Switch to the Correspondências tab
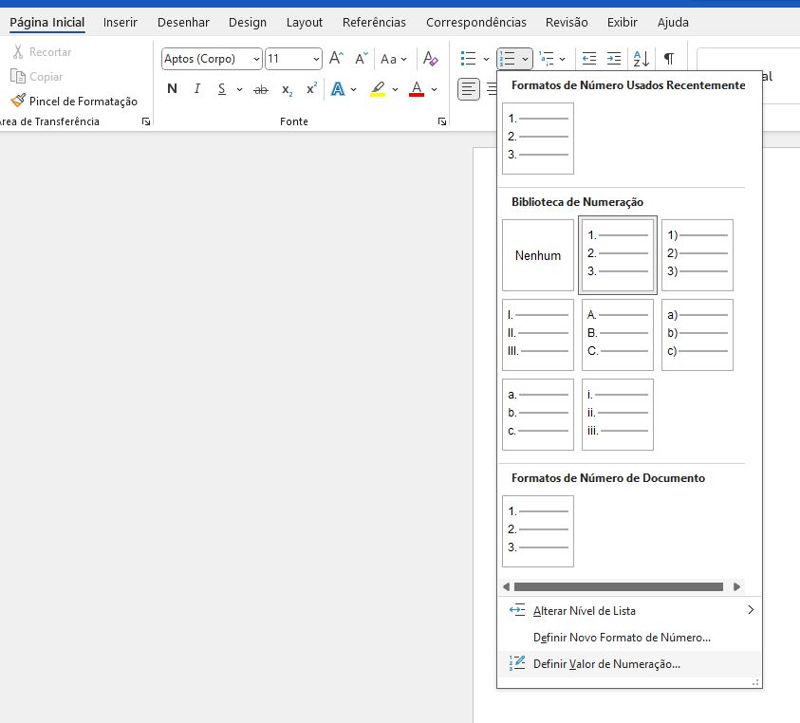800x723 pixels. (476, 23)
